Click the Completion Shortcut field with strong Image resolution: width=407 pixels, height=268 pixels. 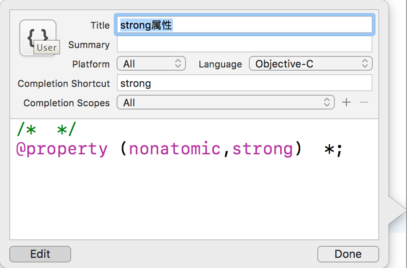point(245,83)
